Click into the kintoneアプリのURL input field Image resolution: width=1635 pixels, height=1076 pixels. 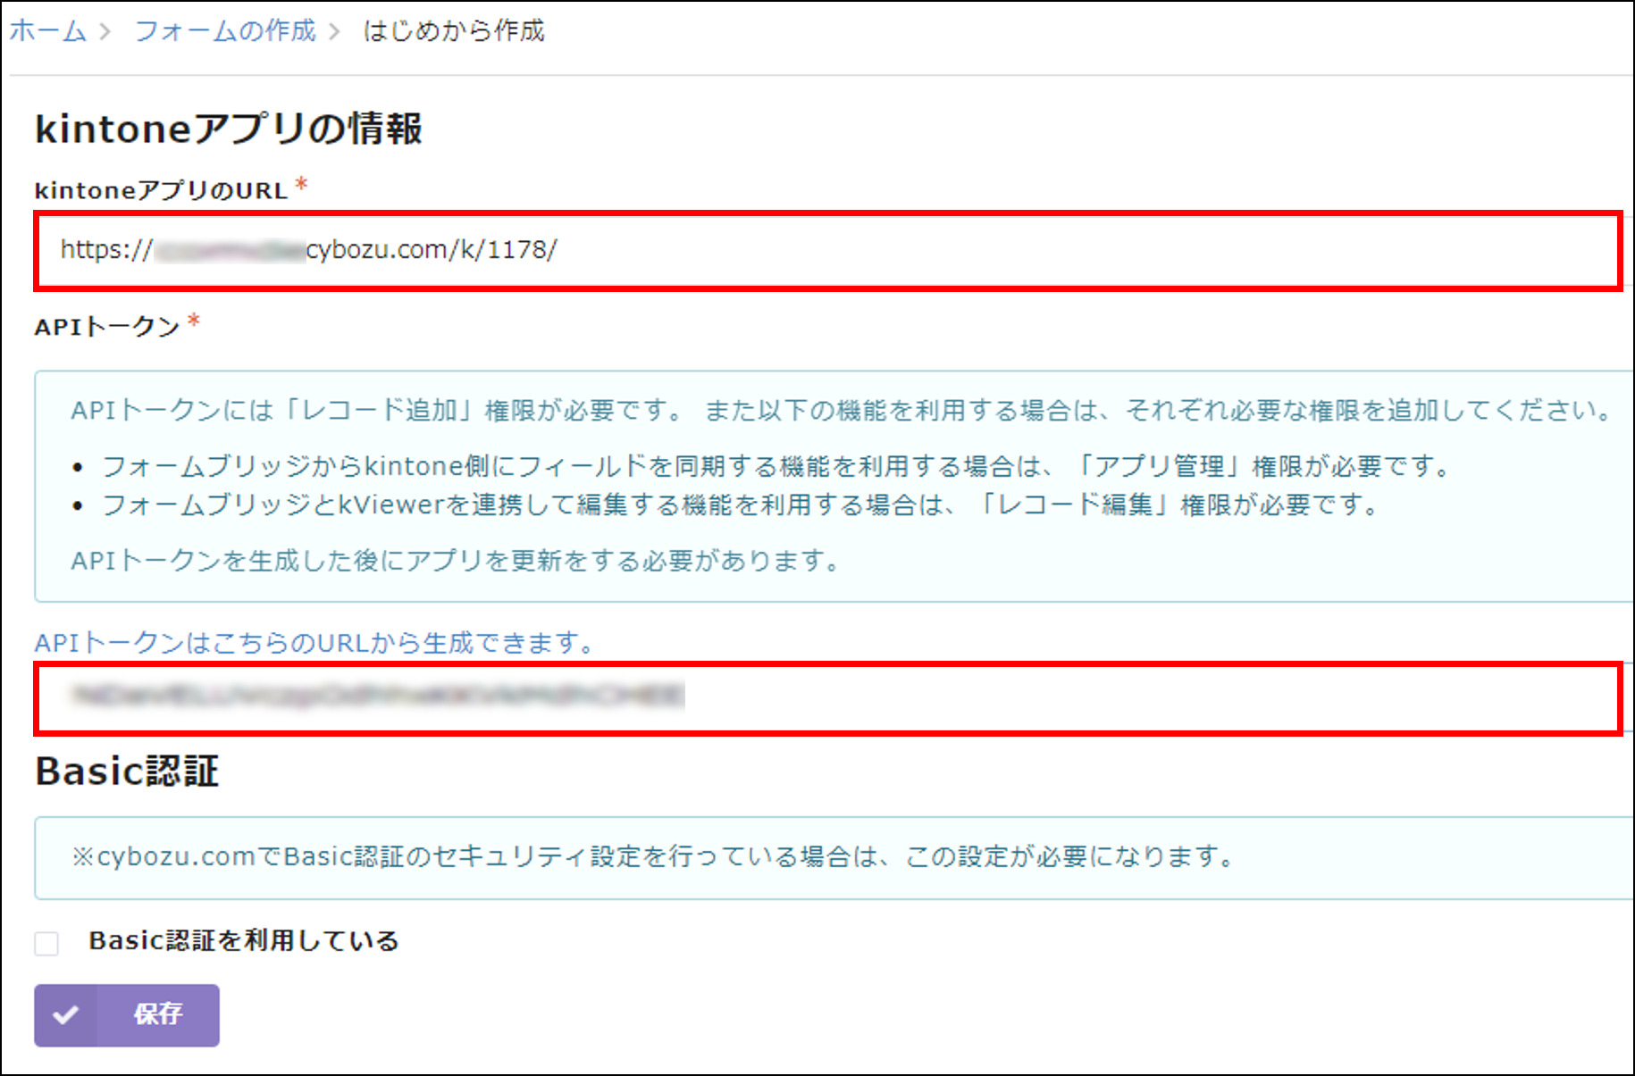[x=828, y=251]
